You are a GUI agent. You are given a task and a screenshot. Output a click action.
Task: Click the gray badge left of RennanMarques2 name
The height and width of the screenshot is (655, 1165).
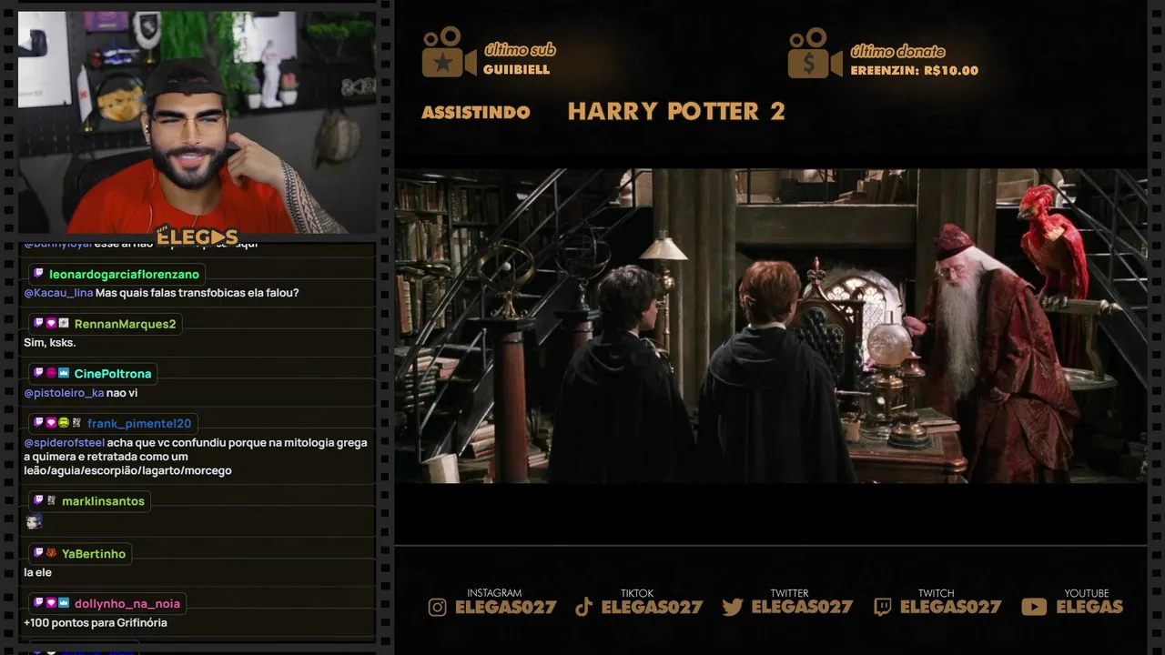[64, 324]
